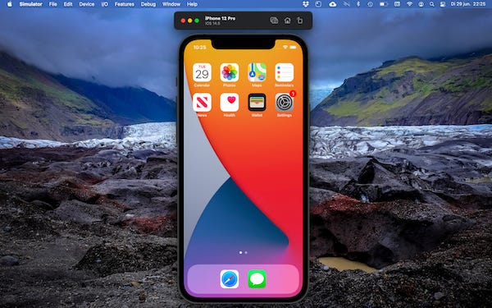Select the home screen page dots
The height and width of the screenshot is (308, 492).
[x=244, y=252]
